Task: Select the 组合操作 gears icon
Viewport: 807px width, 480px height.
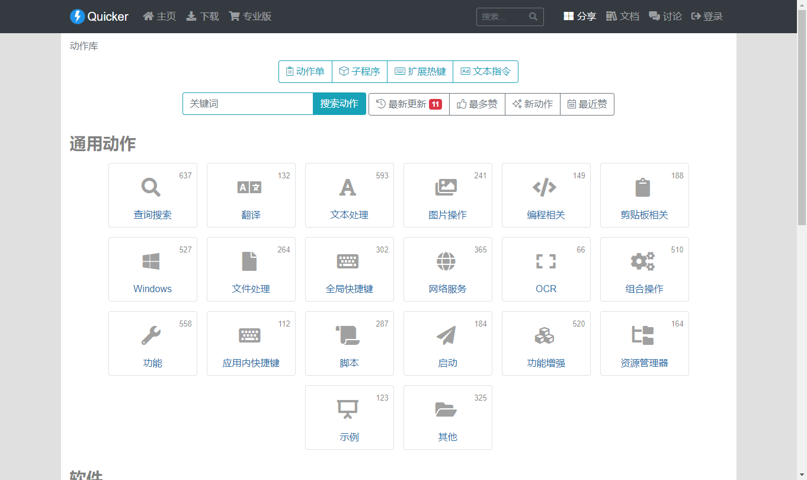Action: point(643,261)
